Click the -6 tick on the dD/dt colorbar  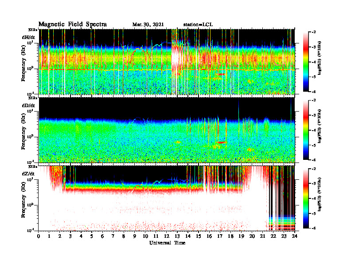(x=313, y=160)
